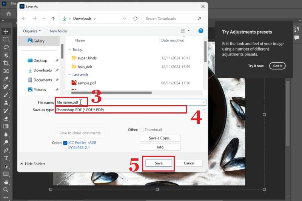Select the Frame tool
This screenshot has height=201, width=302.
coord(6,71)
